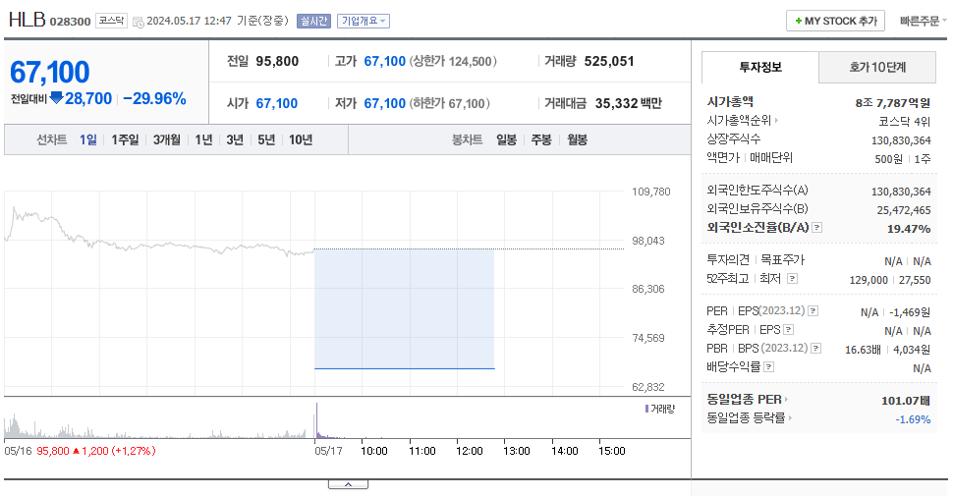Open help icon next to 52주최고 최저
This screenshot has height=496, width=953.
point(792,278)
